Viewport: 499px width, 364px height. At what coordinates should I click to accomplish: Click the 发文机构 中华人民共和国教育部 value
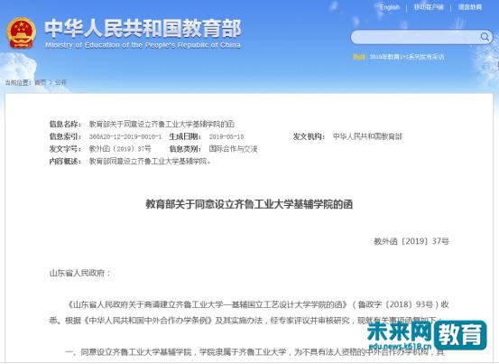367,136
